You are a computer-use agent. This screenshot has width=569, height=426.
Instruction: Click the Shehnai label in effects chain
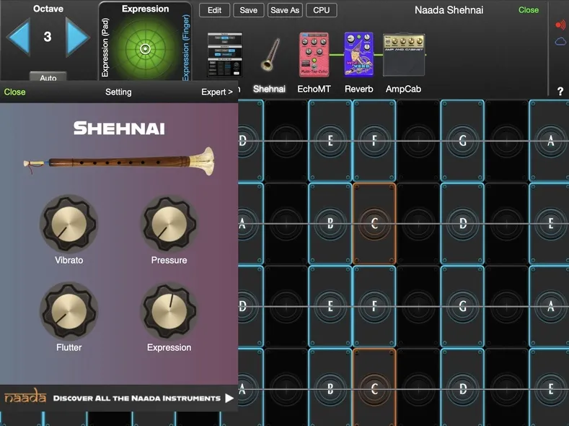[x=269, y=89]
